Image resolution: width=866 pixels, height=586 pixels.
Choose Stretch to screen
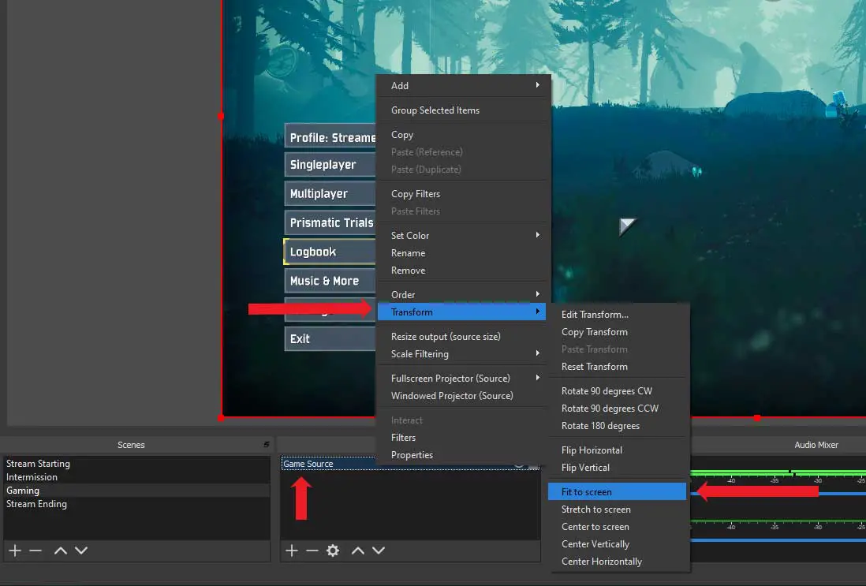click(618, 509)
